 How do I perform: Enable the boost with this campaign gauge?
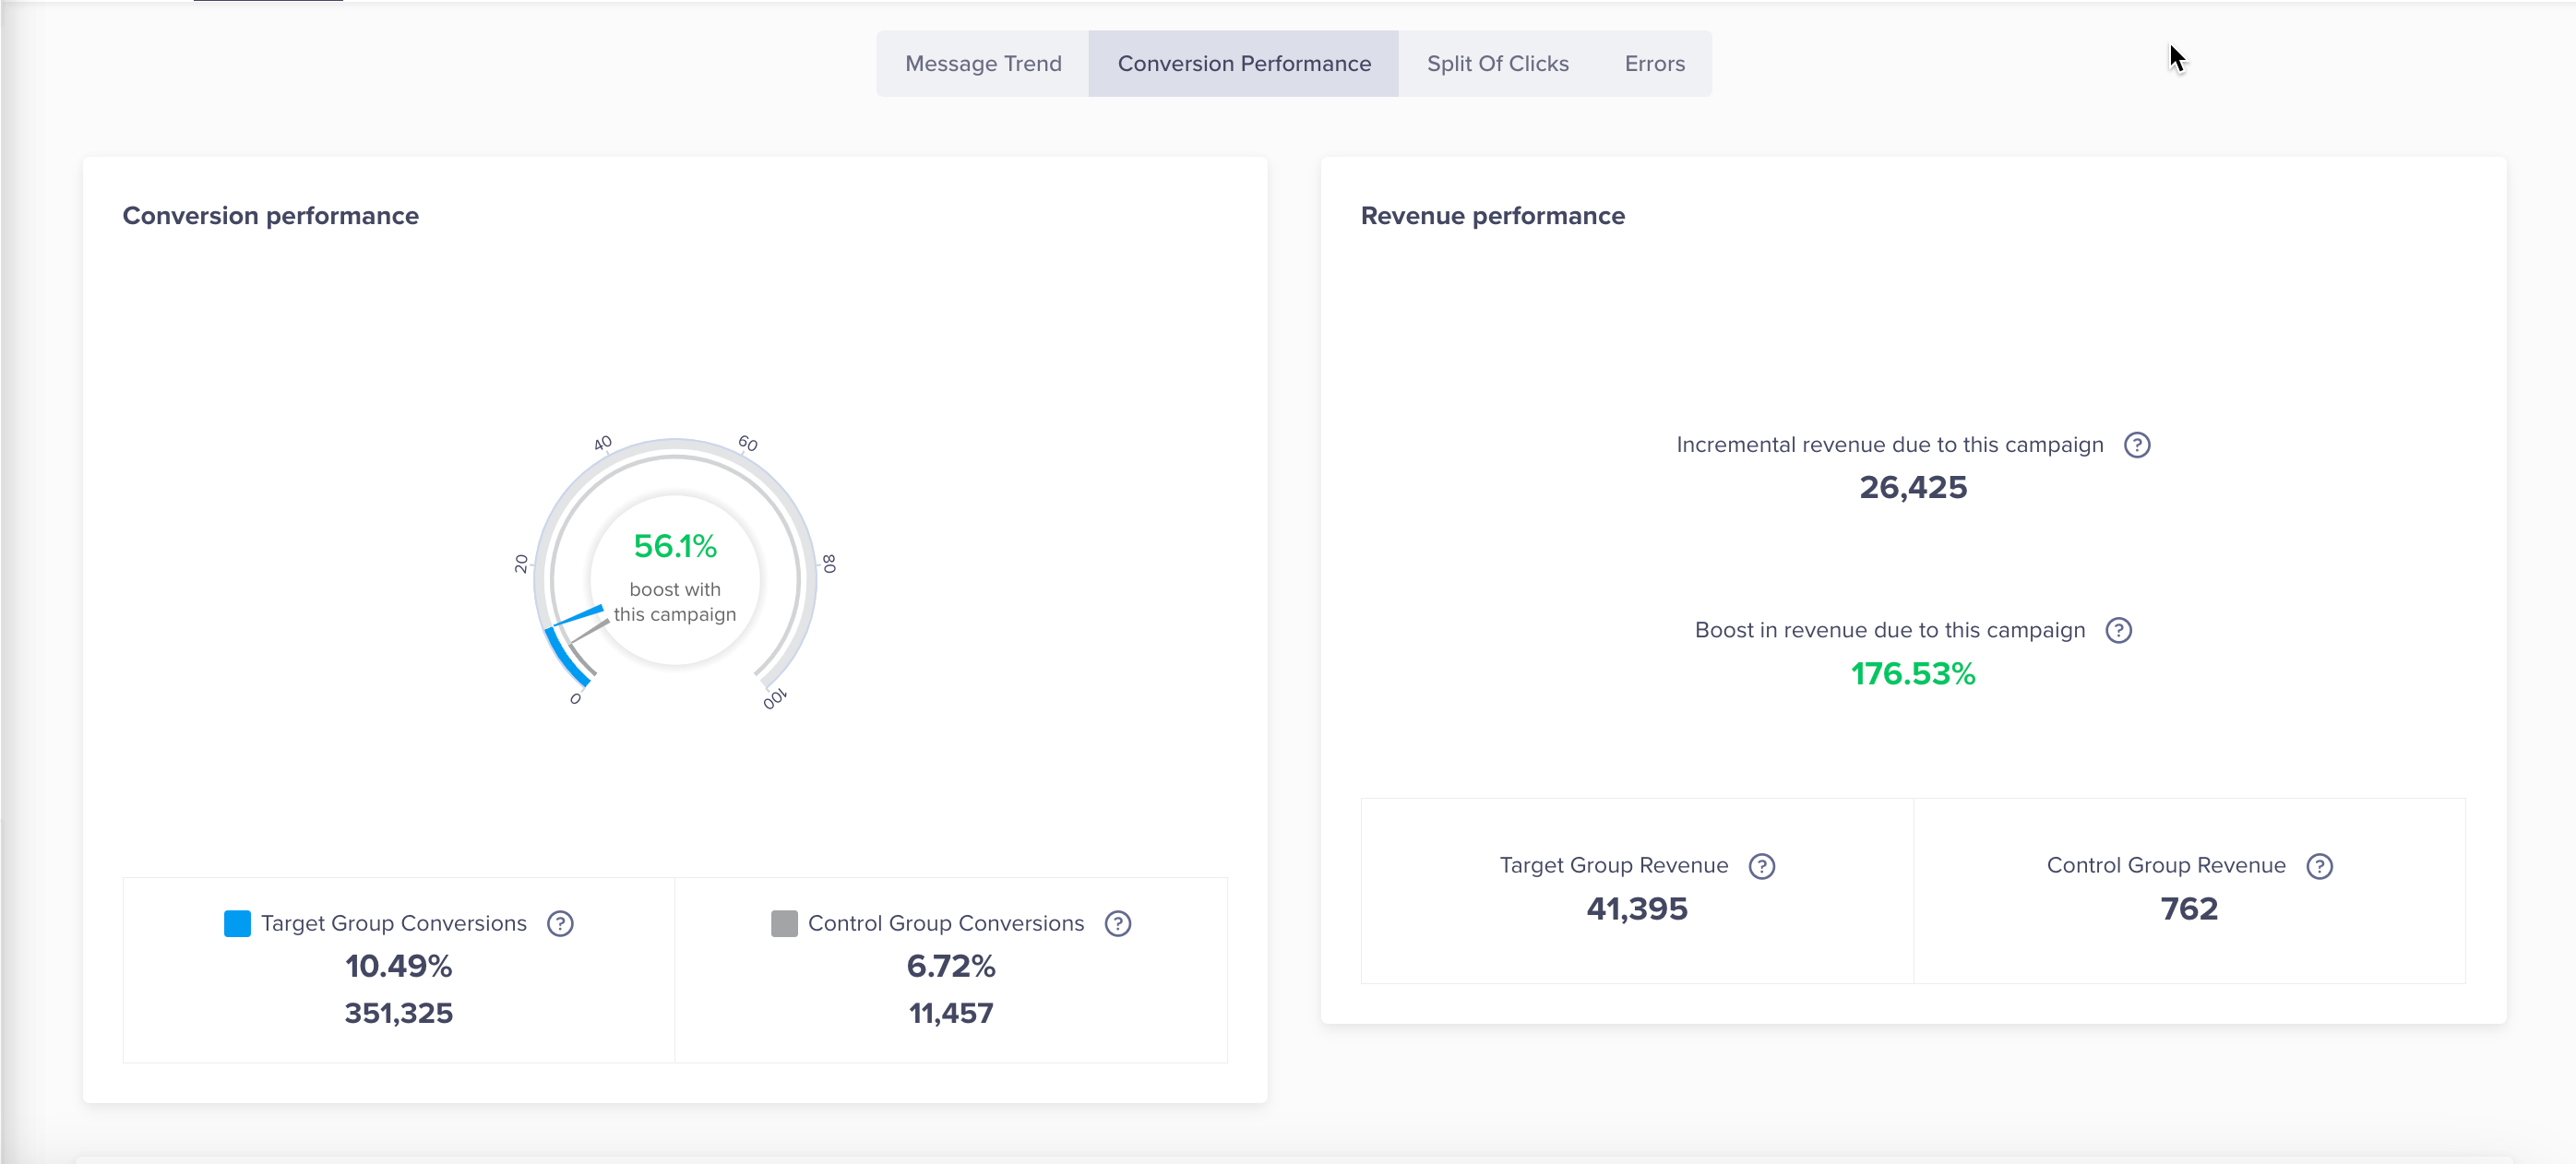click(x=675, y=578)
